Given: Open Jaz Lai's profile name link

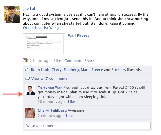Looking at the screenshot, I should 29,9.
